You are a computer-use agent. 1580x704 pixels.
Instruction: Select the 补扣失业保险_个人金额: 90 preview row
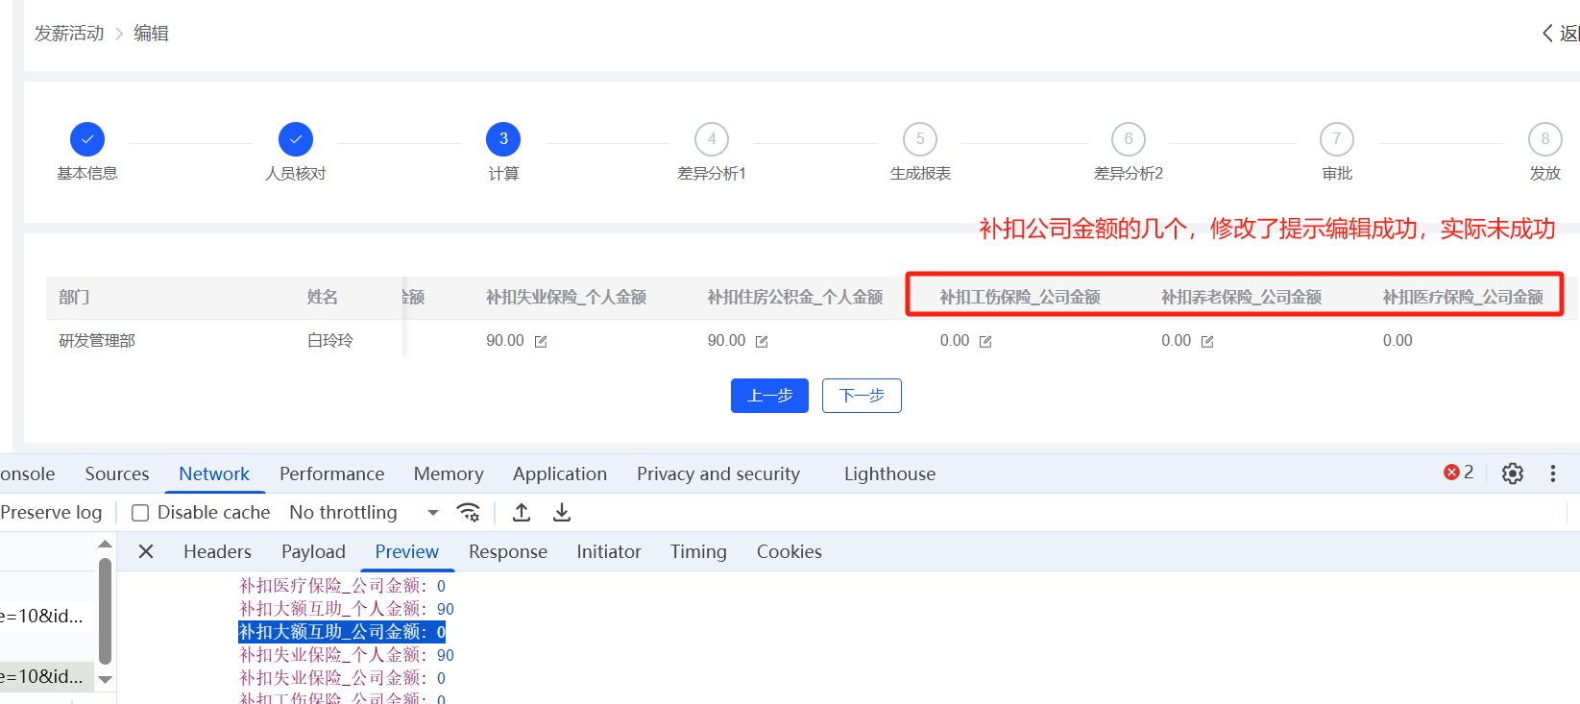coord(347,655)
